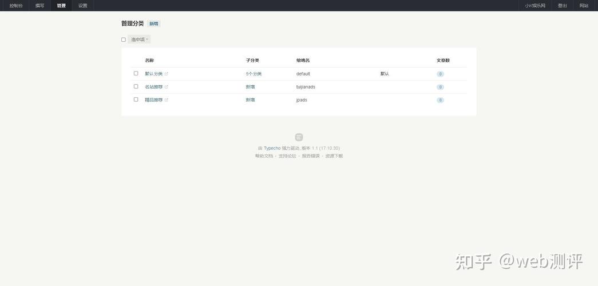Click 登出 to log out
The image size is (598, 286).
tap(563, 6)
